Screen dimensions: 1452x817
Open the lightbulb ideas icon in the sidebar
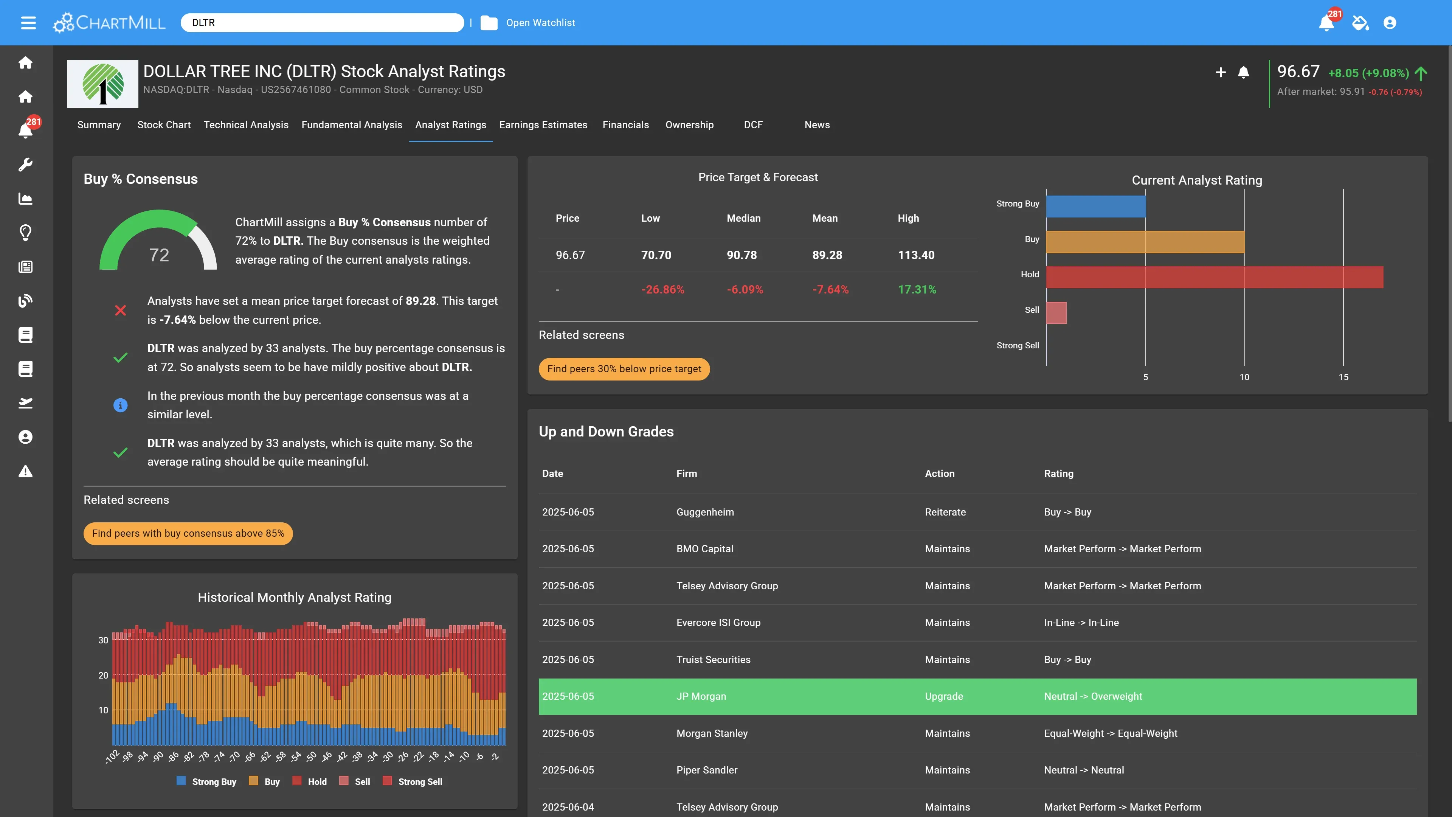pos(25,233)
